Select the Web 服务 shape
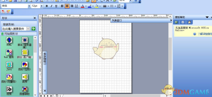The width and height of the screenshot is (212, 97). tap(9, 54)
